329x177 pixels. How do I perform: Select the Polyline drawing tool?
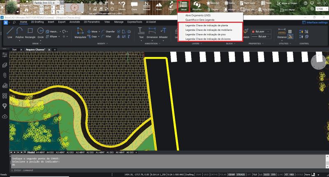[20, 32]
